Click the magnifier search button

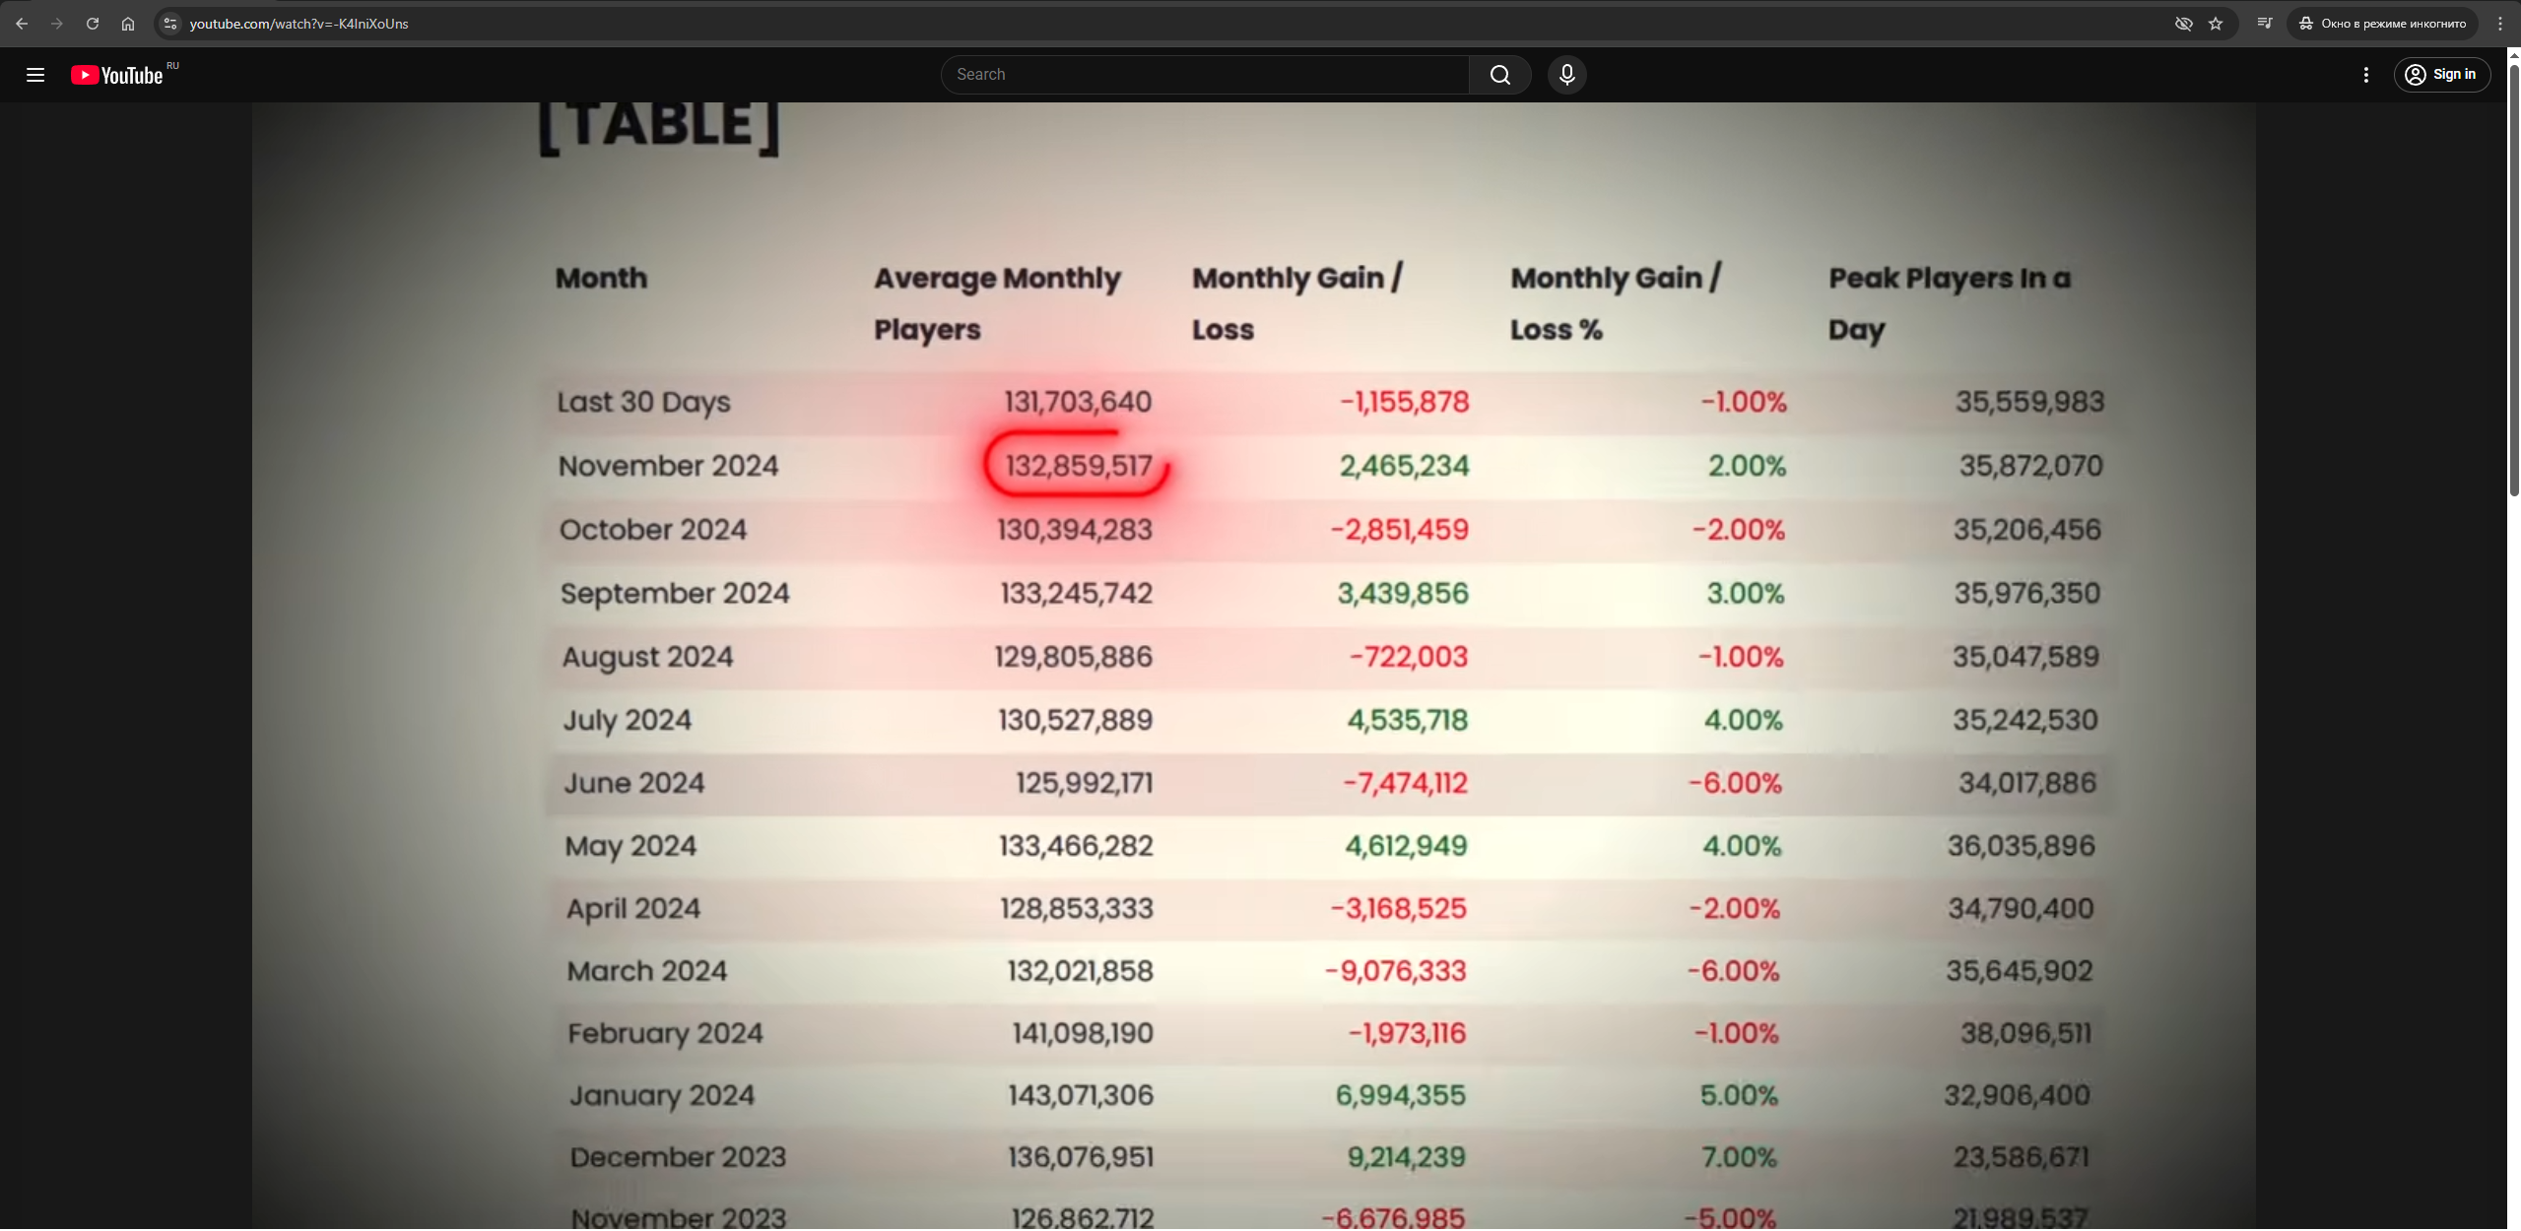[1499, 75]
